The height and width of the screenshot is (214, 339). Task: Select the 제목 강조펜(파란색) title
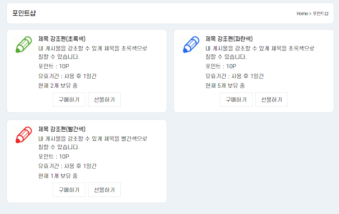(x=229, y=39)
